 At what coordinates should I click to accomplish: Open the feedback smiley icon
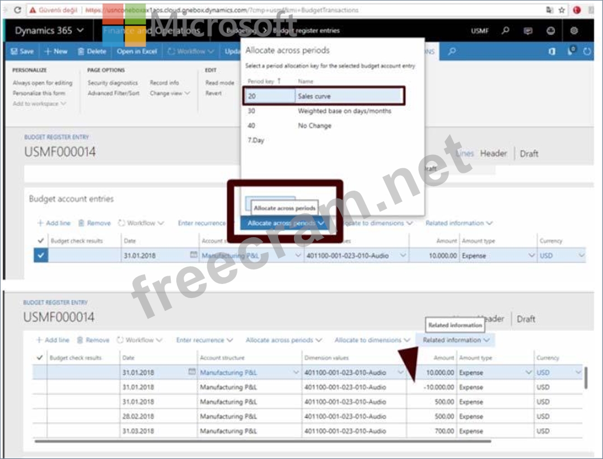click(551, 31)
